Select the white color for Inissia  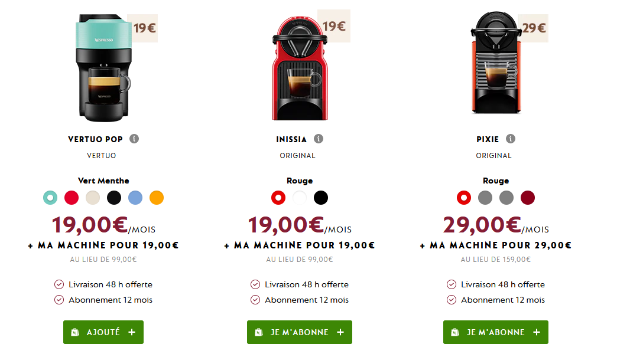tap(300, 198)
